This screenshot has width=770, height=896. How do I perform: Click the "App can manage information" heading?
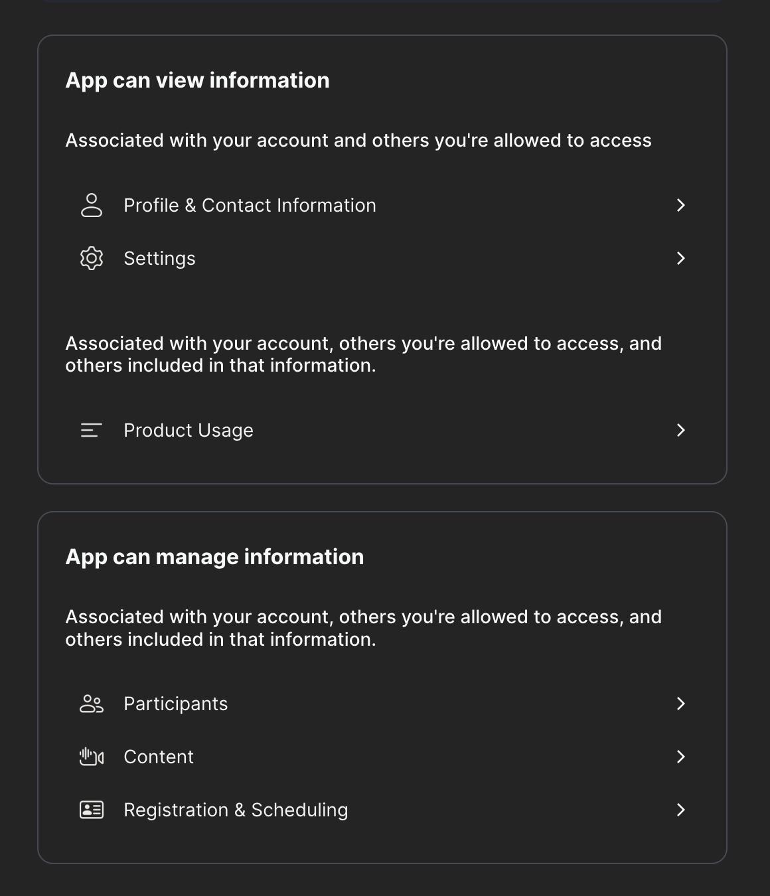pos(214,557)
